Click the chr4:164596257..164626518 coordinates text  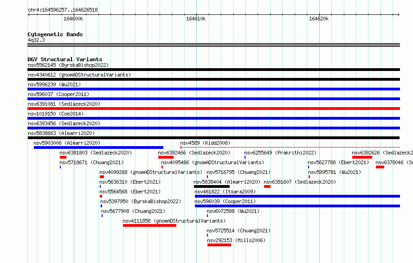click(63, 10)
